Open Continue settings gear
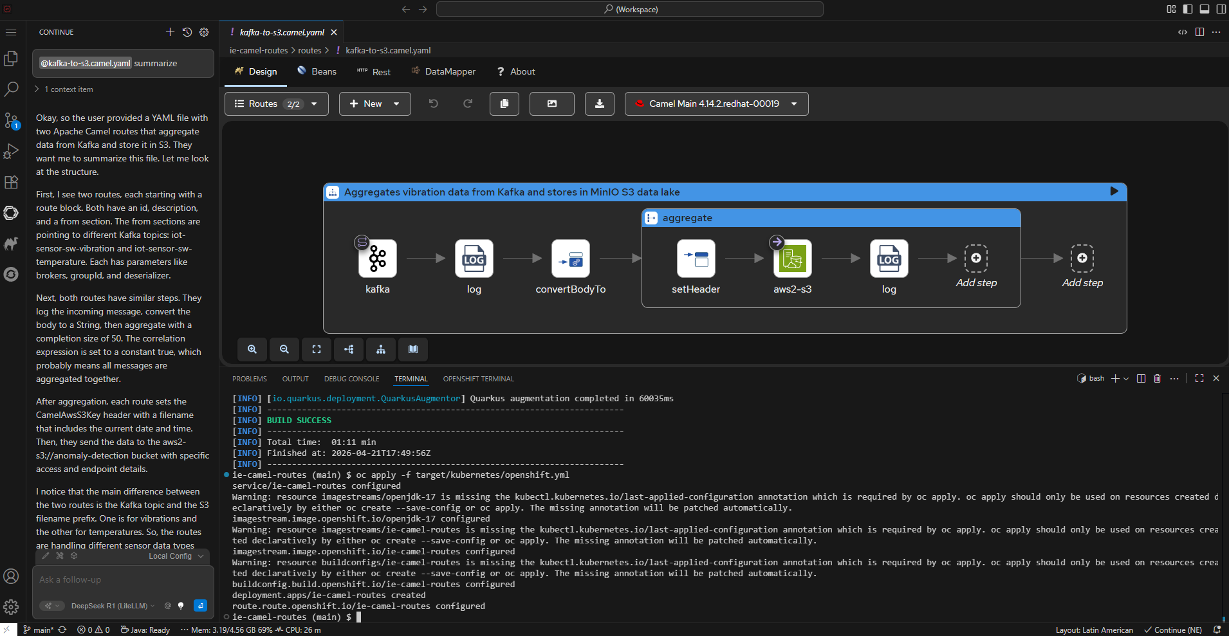Image resolution: width=1229 pixels, height=636 pixels. point(204,32)
